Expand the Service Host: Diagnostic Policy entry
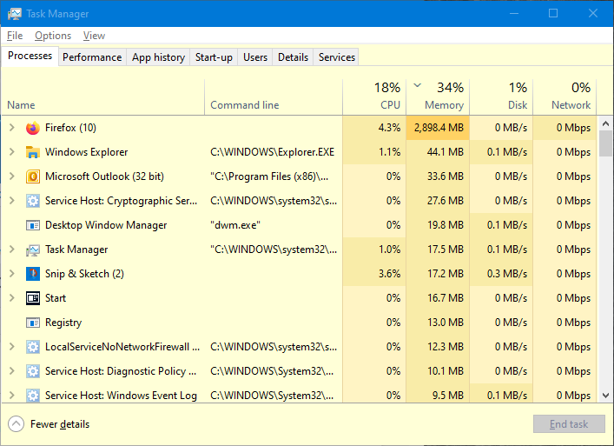This screenshot has height=446, width=614. point(12,370)
